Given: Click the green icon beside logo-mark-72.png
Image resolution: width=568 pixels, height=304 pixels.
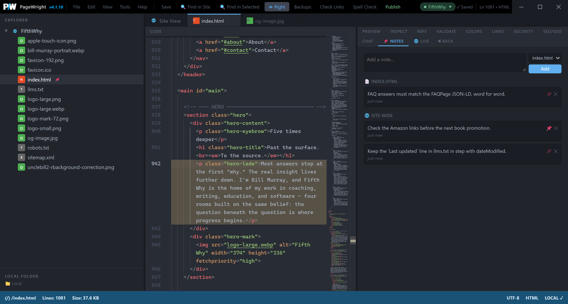Looking at the screenshot, I should pyautogui.click(x=21, y=119).
